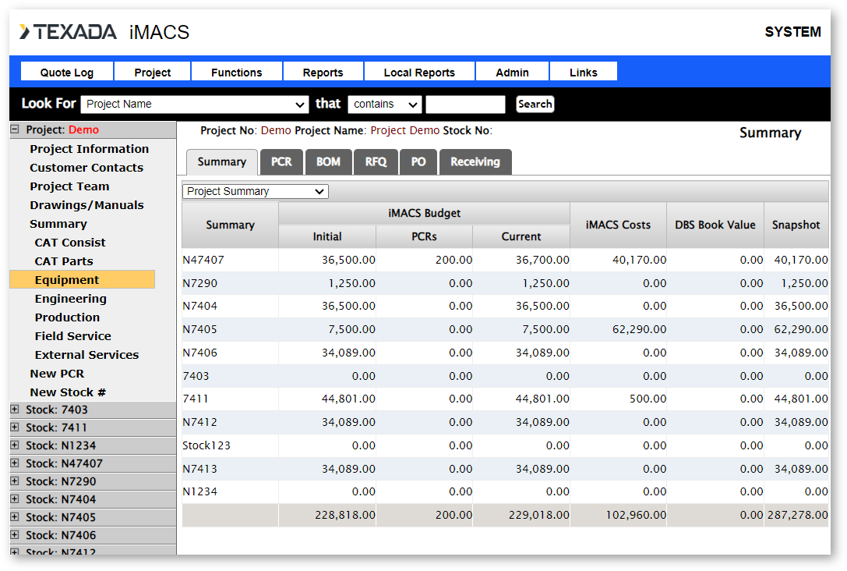Click New Stock # in the sidebar
This screenshot has height=571, width=847.
click(x=68, y=392)
